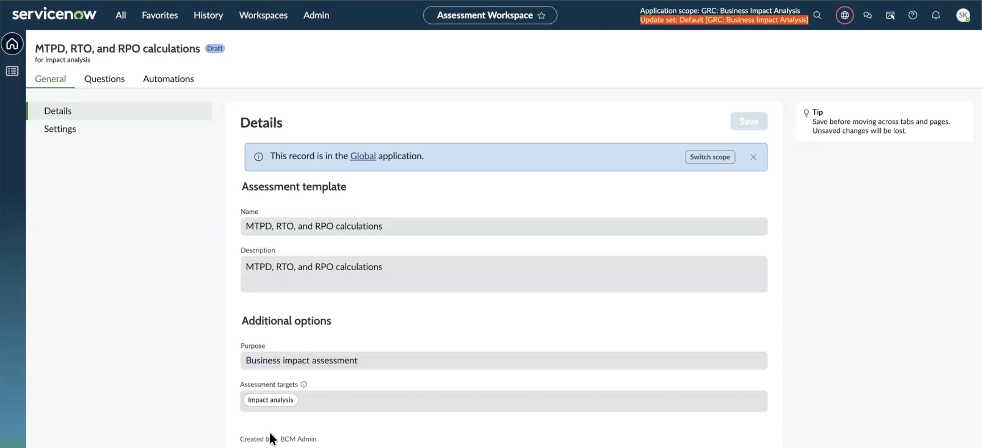Follow the Global application link
Image resolution: width=982 pixels, height=448 pixels.
(363, 156)
